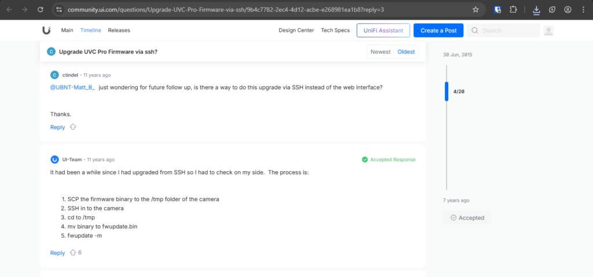The image size is (593, 277).
Task: Upvote ctindel's reply arrow icon
Action: [73, 127]
